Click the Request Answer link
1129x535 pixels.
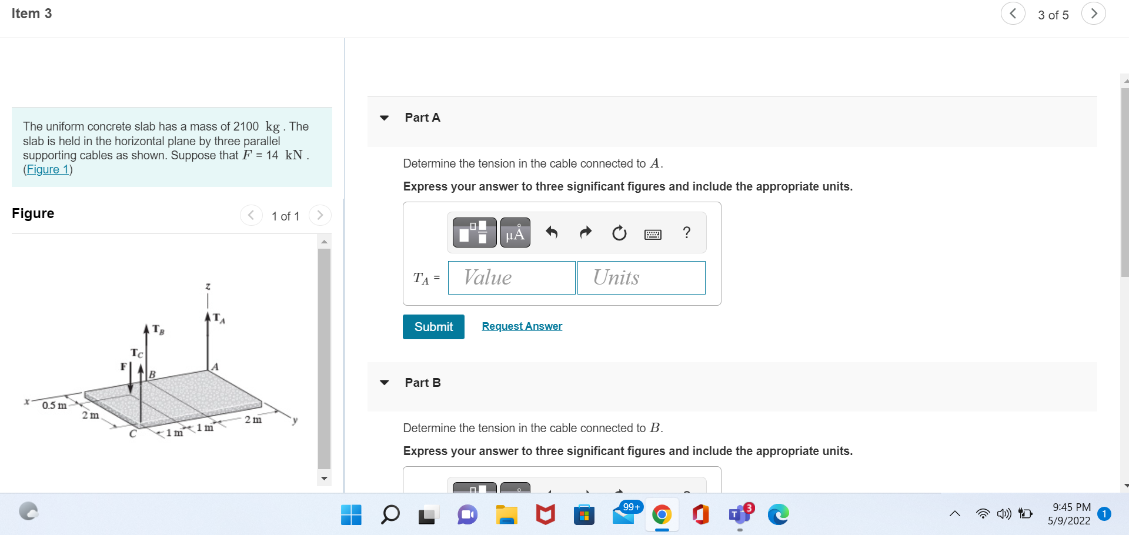[522, 326]
